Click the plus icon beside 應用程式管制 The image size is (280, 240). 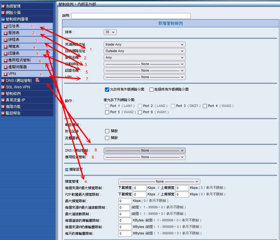point(6,60)
